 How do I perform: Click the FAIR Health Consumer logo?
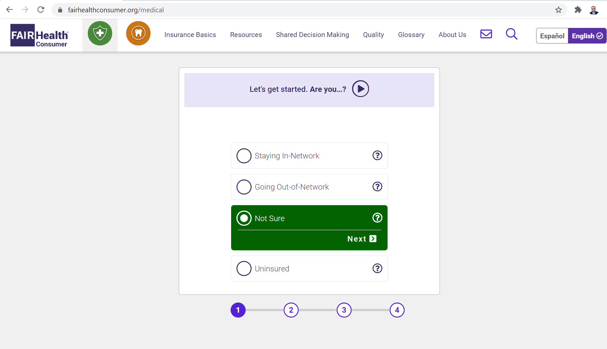click(x=39, y=35)
